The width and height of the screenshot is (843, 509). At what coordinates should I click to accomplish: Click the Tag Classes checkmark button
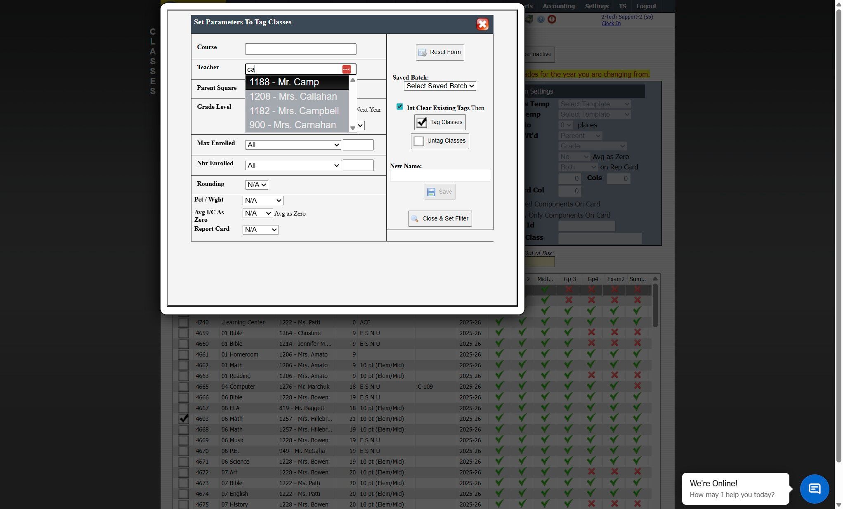pos(439,122)
